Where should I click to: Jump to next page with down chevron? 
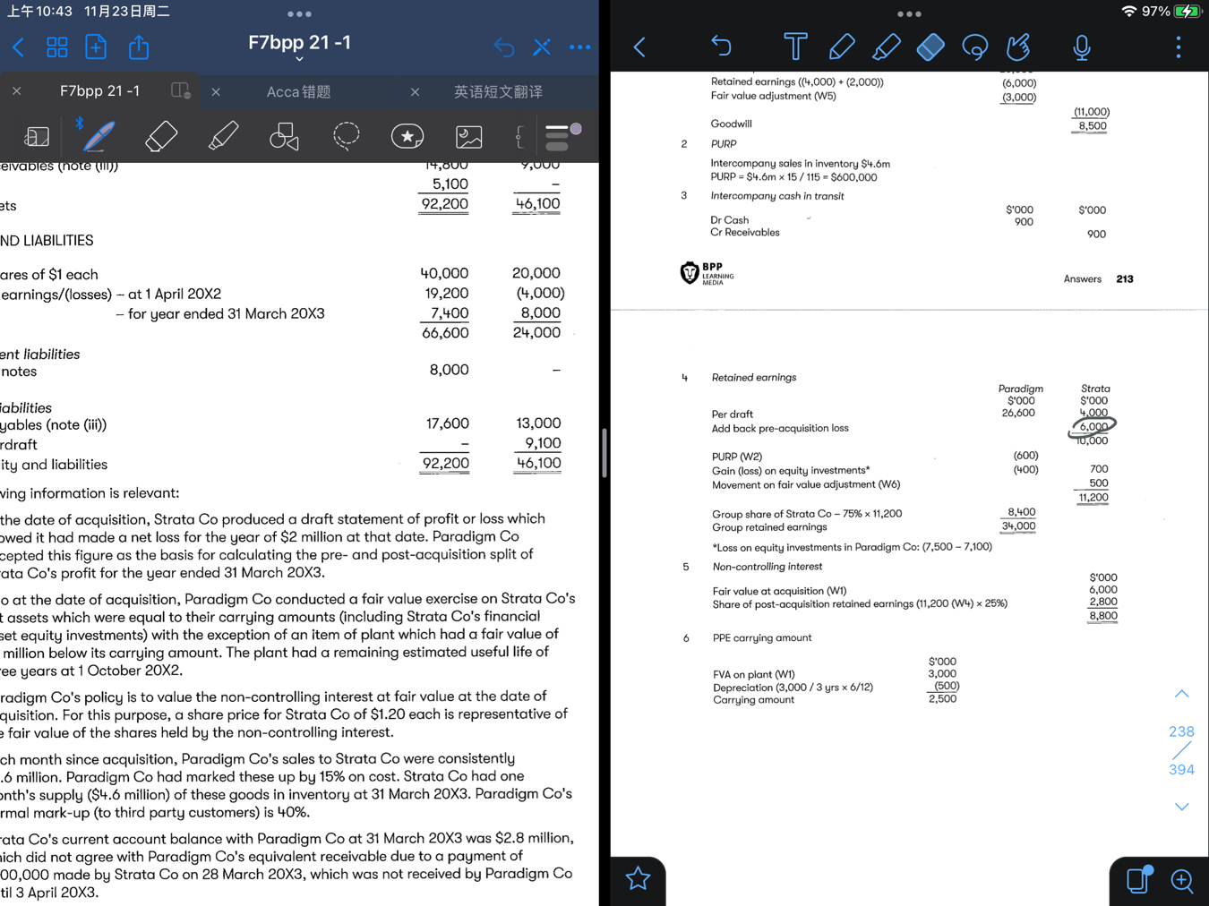coord(1181,807)
